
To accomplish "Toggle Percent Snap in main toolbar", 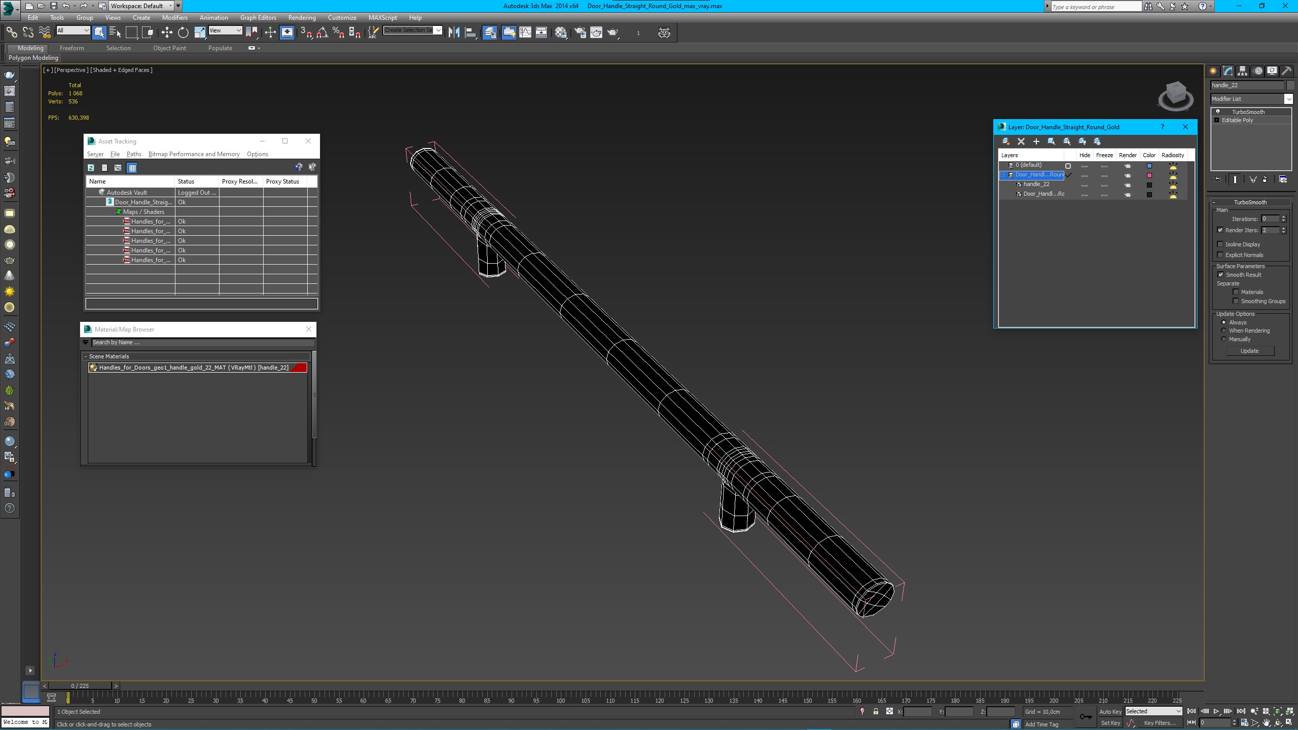I will [x=338, y=32].
